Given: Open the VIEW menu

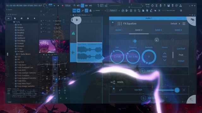Looking at the screenshot, I should [25, 6].
